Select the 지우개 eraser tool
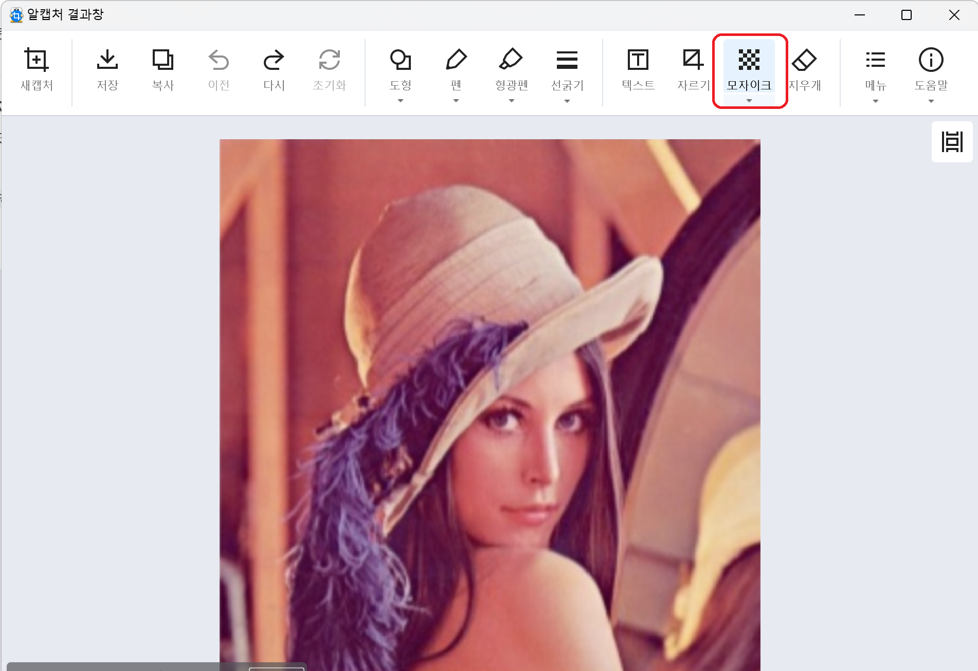This screenshot has width=978, height=671. (805, 69)
